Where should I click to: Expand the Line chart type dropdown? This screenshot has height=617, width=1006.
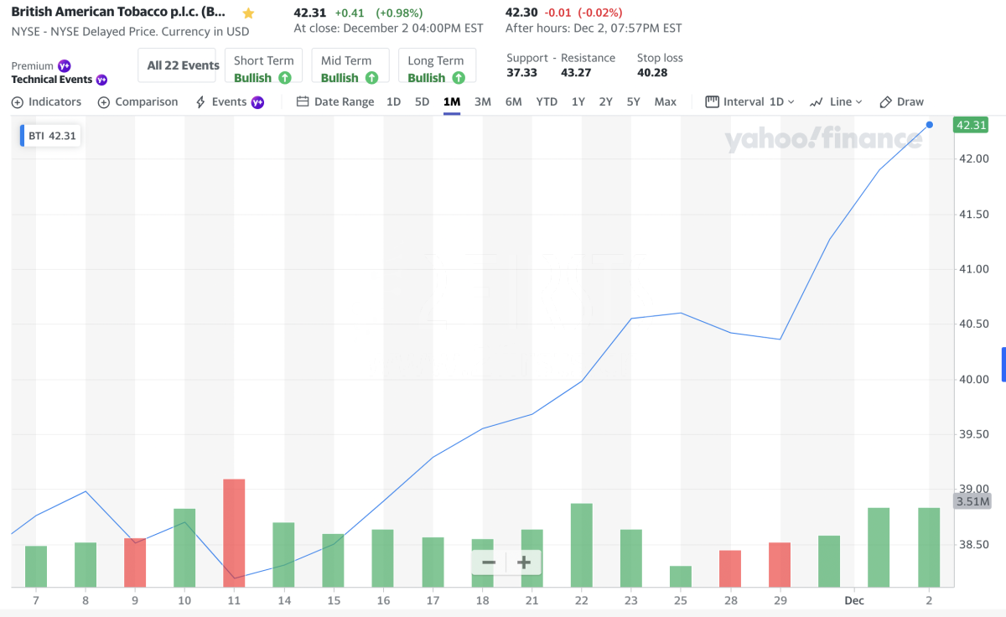836,102
